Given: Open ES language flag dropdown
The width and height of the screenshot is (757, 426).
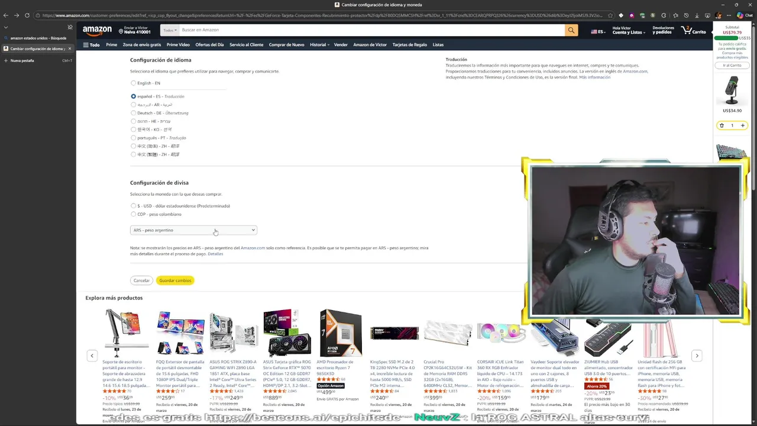Looking at the screenshot, I should [x=599, y=31].
